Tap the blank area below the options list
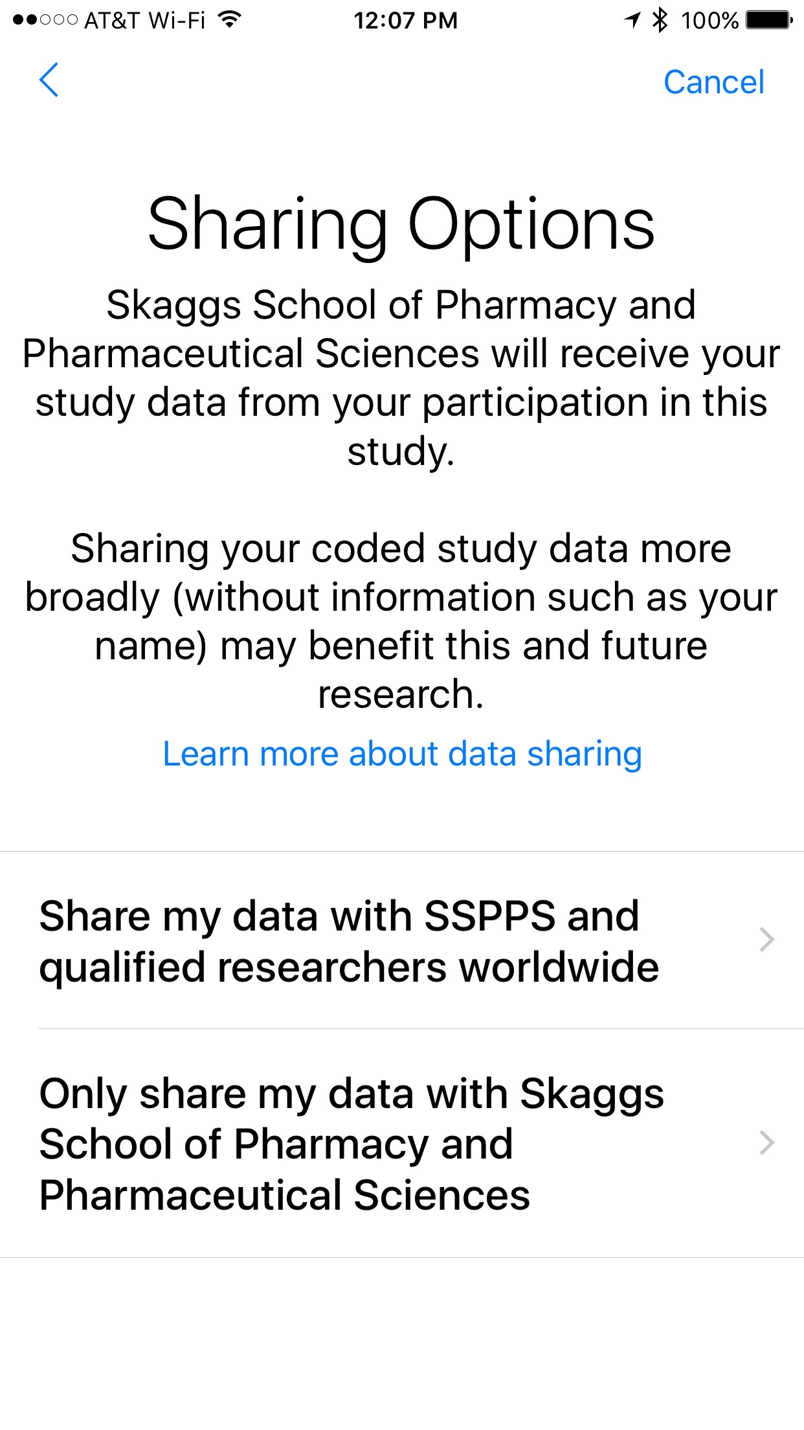 point(401,1341)
